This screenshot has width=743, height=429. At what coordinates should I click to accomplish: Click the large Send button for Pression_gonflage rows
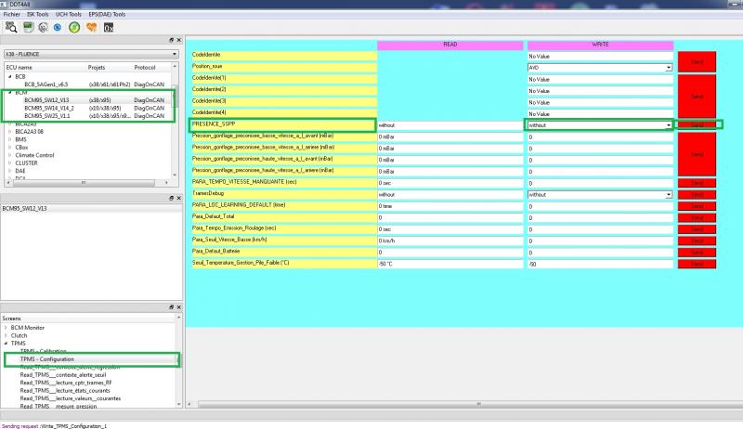pyautogui.click(x=697, y=154)
